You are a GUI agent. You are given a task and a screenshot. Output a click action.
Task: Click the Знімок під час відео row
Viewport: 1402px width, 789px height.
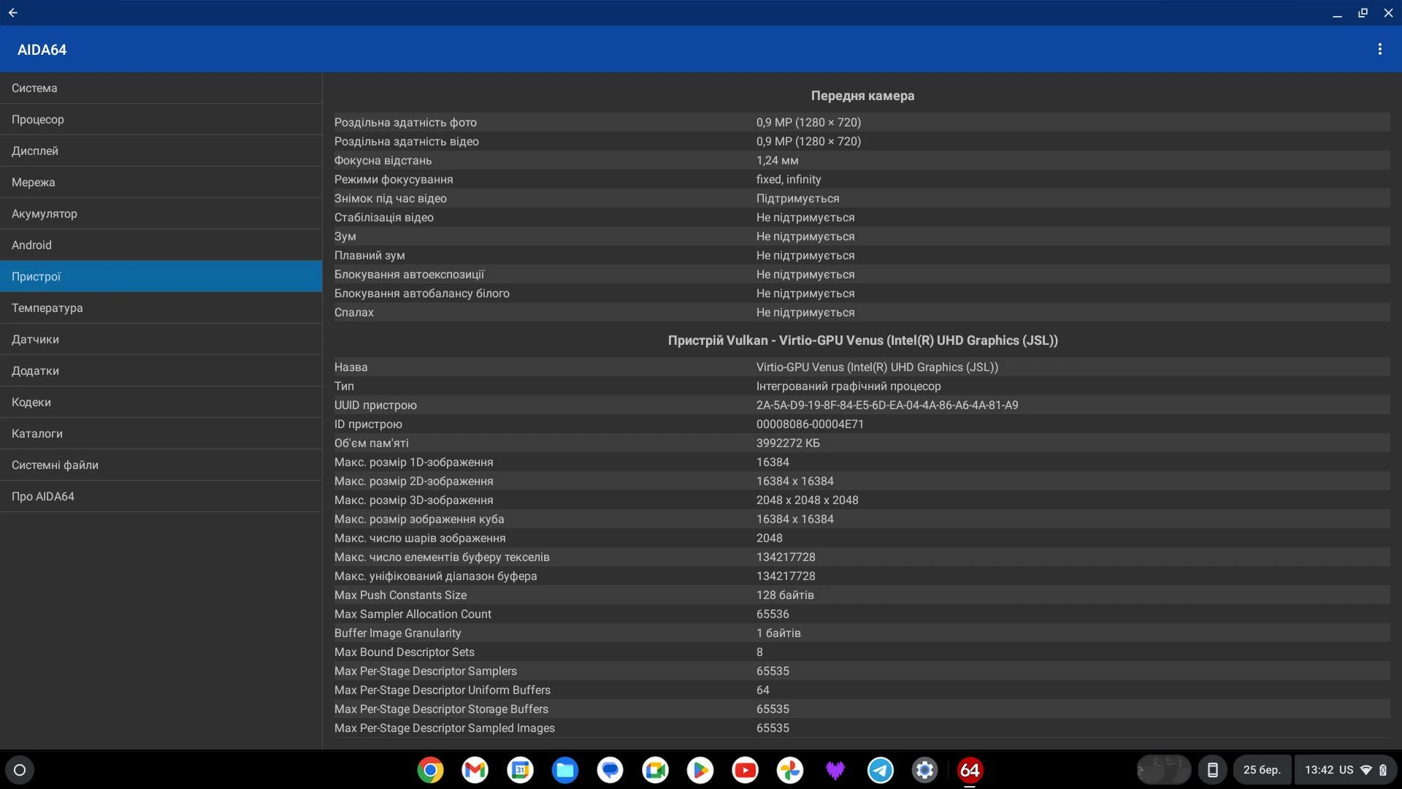pos(862,198)
